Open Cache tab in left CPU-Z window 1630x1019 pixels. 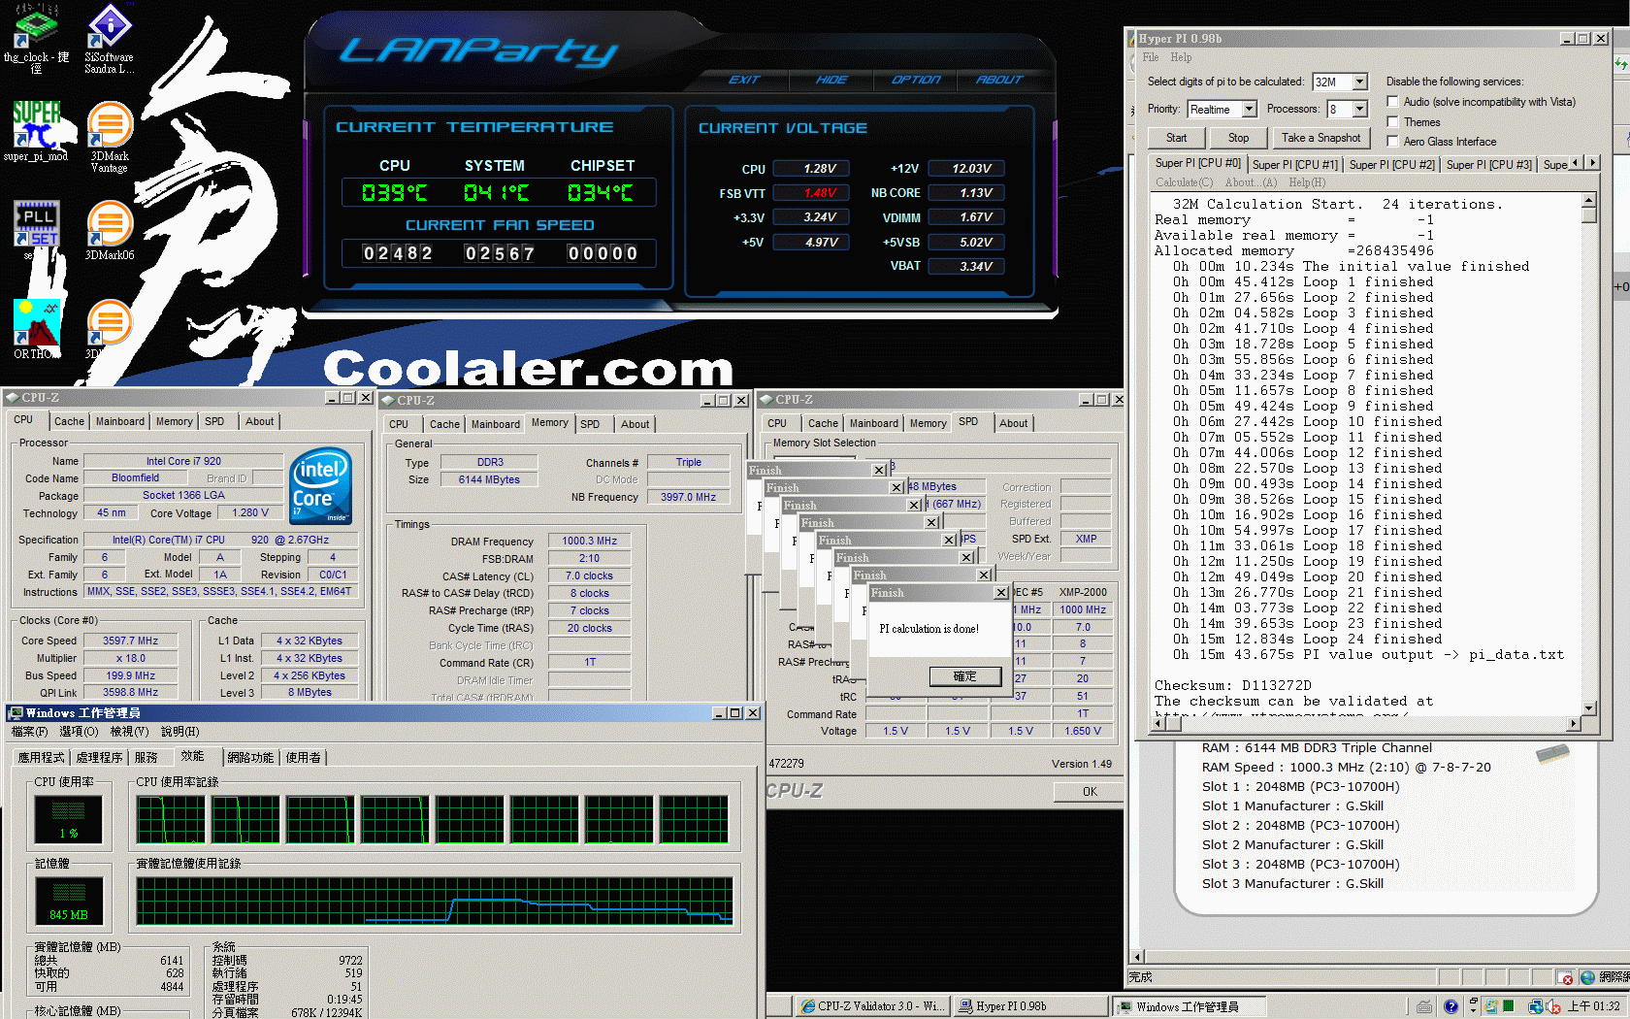click(69, 421)
